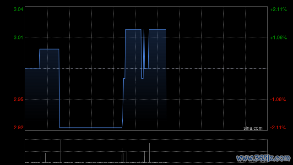The height and width of the screenshot is (165, 293).
Task: Click the volume bar near 800 mark, second tallest
Action: [150, 153]
